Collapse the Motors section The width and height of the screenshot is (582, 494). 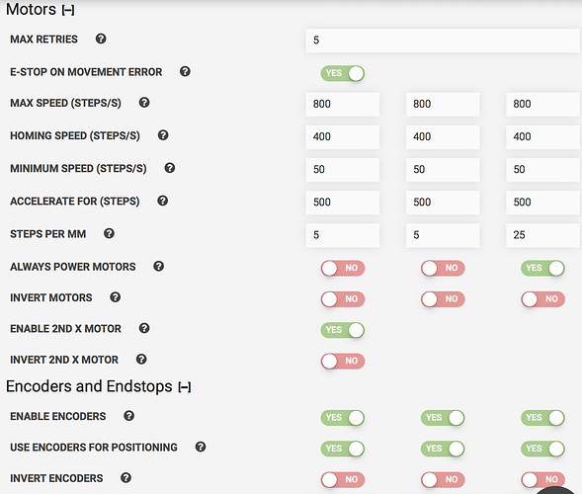tap(68, 11)
